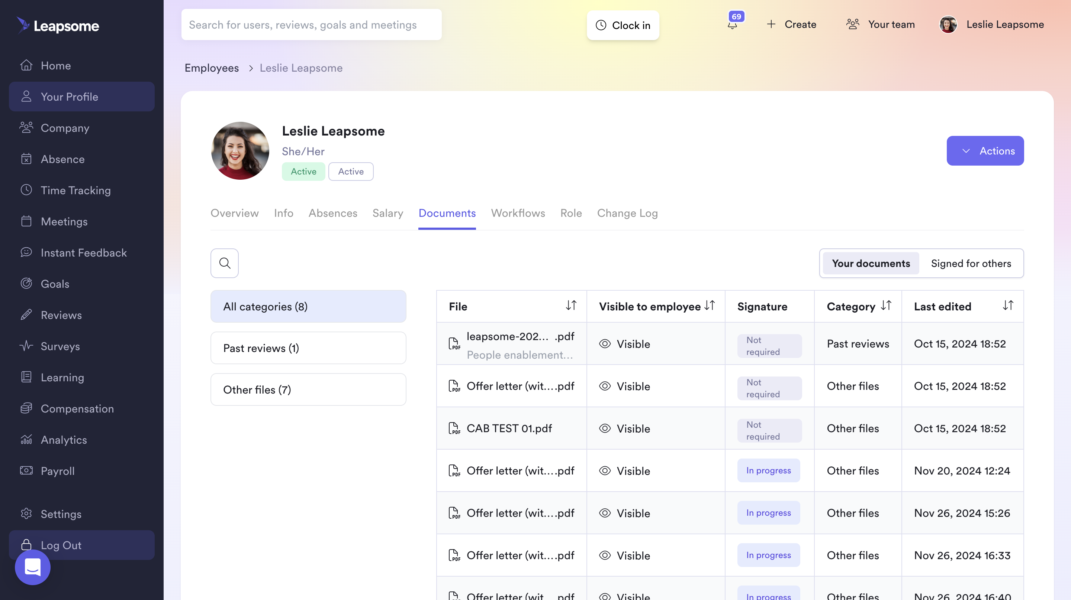
Task: Click the Learning book icon
Action: click(x=26, y=377)
